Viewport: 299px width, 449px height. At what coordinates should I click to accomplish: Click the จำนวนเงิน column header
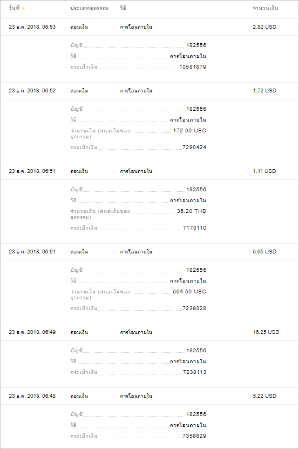click(x=265, y=8)
